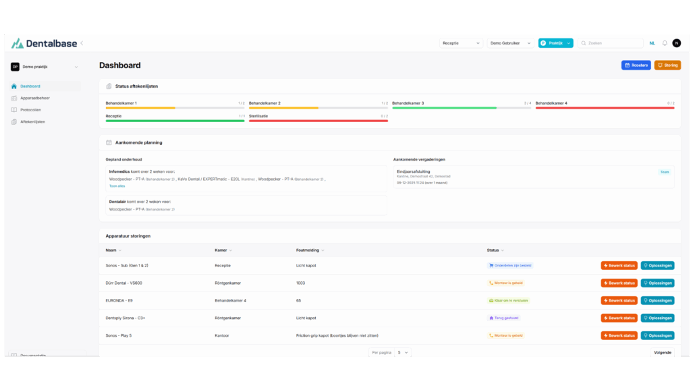Viewport: 691px width, 388px height.
Task: Click the home icon next to Dashboard
Action: 14,86
